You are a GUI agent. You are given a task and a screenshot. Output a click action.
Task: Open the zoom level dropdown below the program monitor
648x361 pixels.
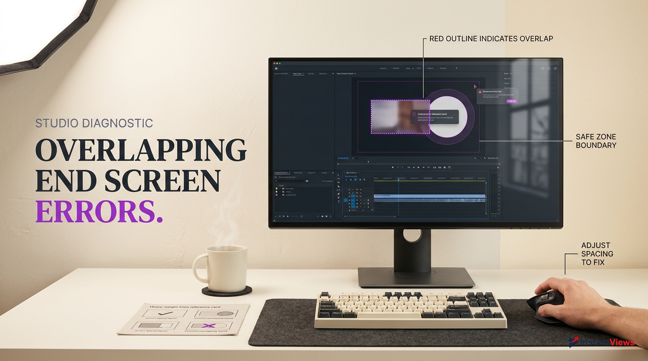point(356,158)
